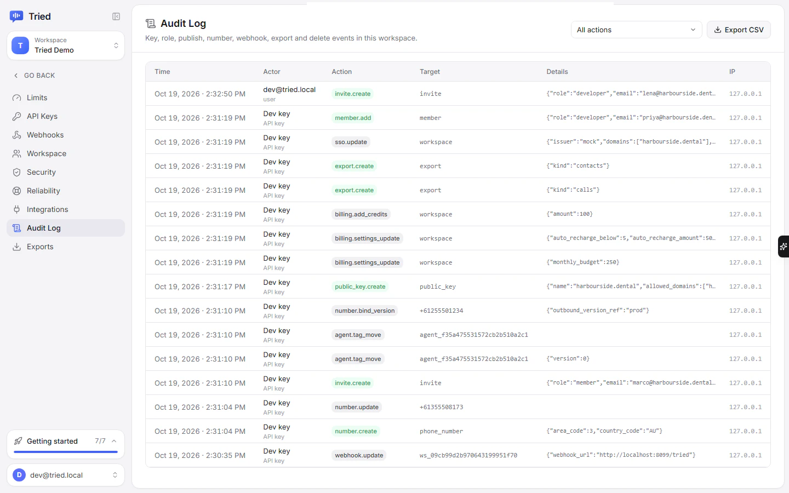789x493 pixels.
Task: Click the Tried logo icon
Action: (16, 16)
